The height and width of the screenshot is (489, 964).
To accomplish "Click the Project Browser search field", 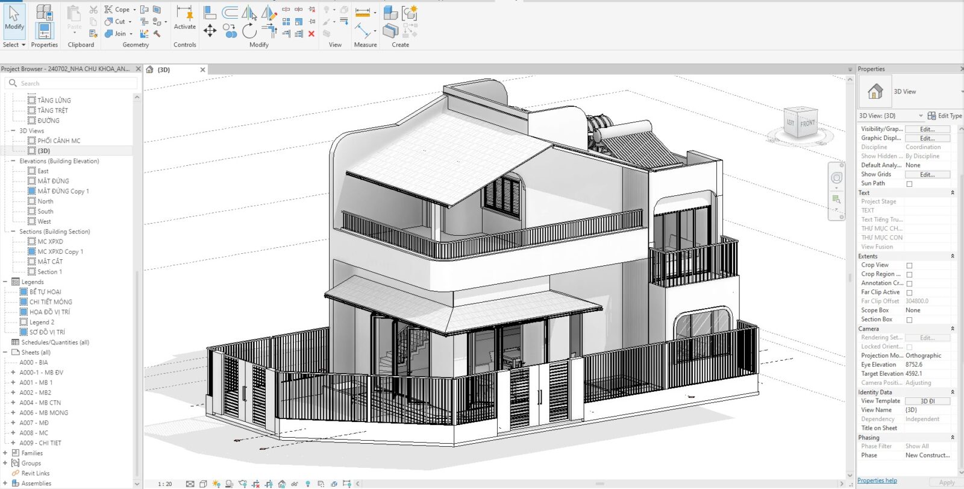I will click(x=72, y=83).
